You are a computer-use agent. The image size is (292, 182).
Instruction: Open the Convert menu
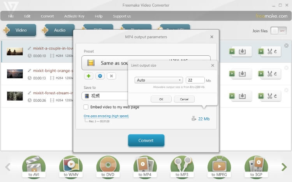point(47,16)
